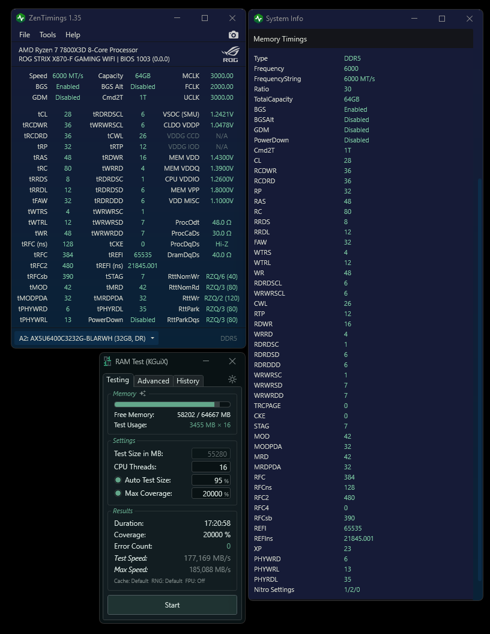This screenshot has width=490, height=634.
Task: Click the GDM Disabled value in ZenTimings
Action: (67, 97)
